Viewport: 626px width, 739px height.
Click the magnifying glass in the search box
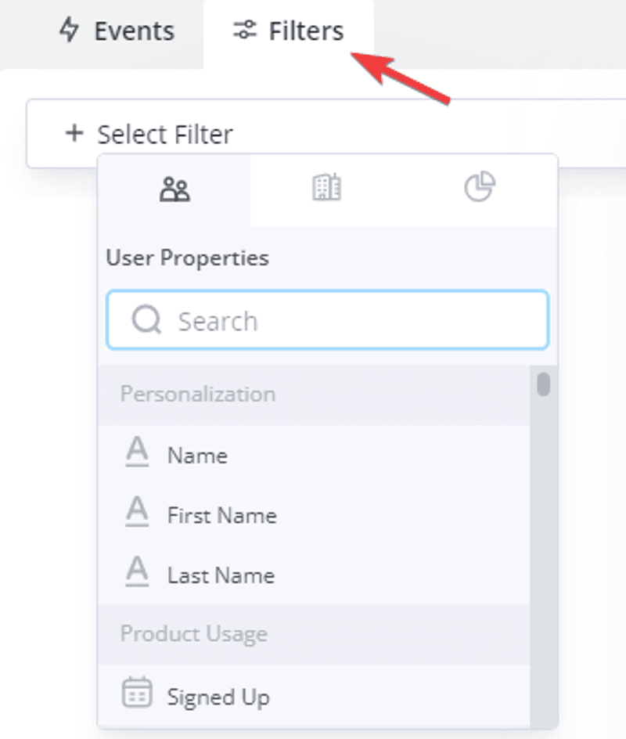pos(146,319)
